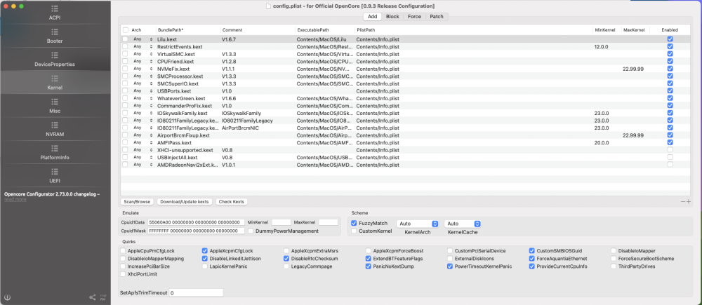The image size is (702, 305).
Task: Click the Scan/Browse button
Action: tap(138, 202)
